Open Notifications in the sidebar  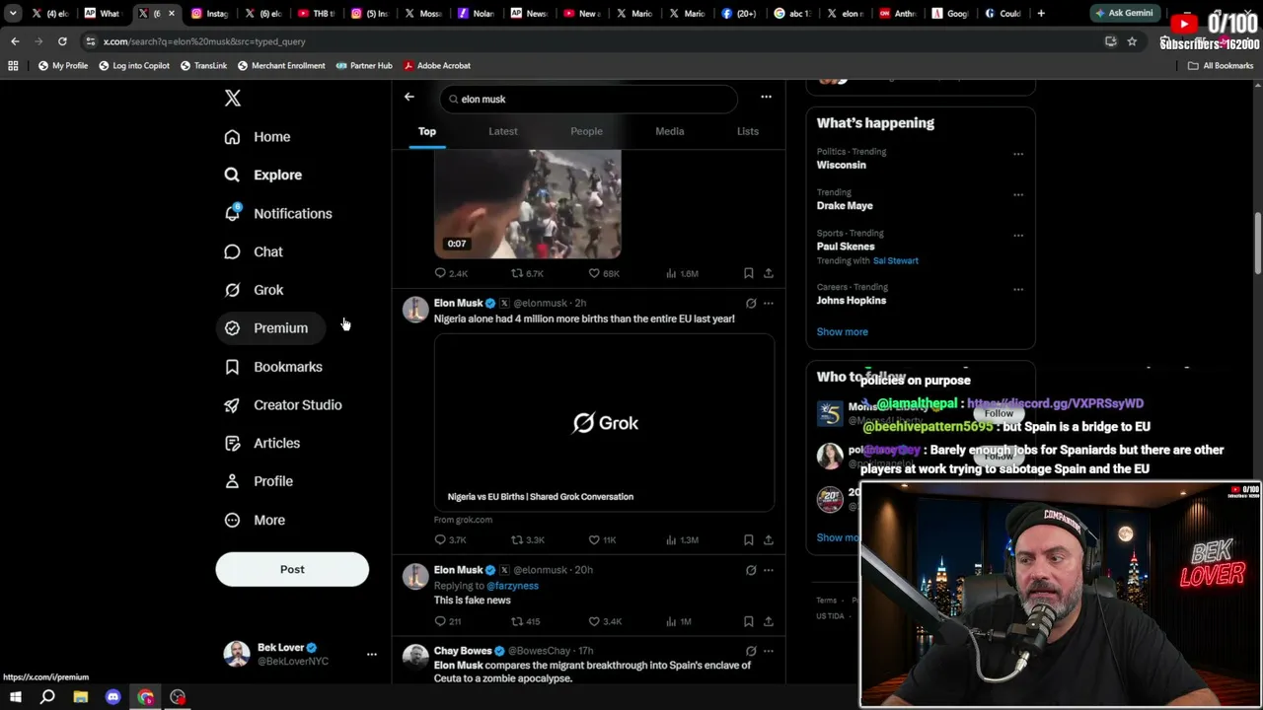[x=278, y=213]
